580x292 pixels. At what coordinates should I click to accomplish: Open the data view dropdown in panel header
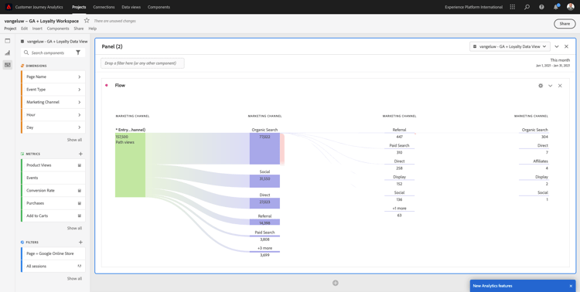coord(510,46)
